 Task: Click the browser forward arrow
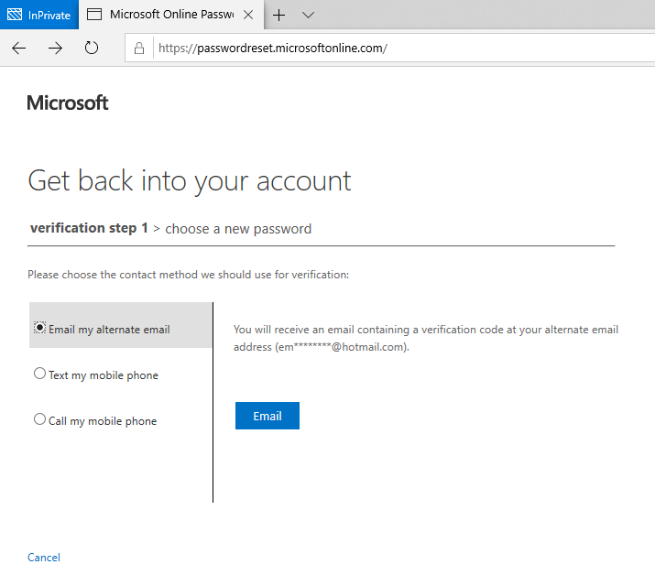point(55,49)
